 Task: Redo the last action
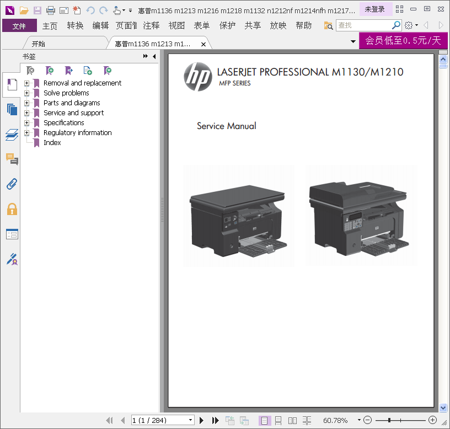103,10
